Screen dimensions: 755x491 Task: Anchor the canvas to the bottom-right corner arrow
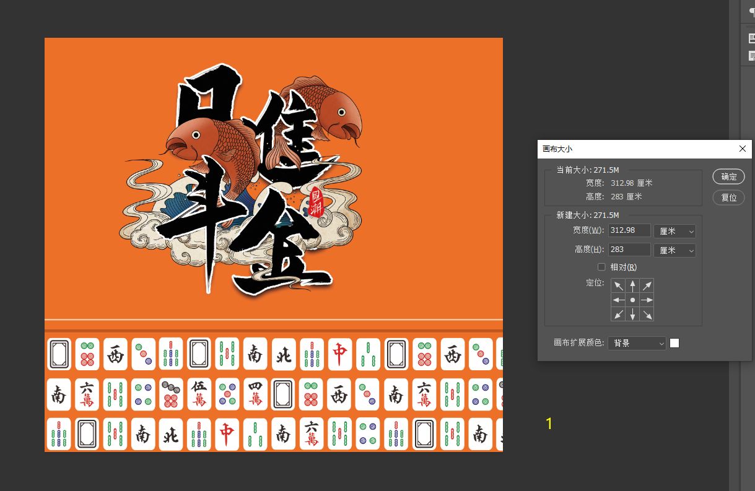[647, 314]
